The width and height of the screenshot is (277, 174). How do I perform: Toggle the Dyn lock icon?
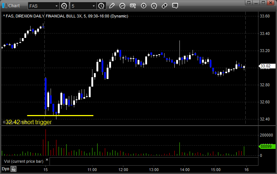(13, 169)
